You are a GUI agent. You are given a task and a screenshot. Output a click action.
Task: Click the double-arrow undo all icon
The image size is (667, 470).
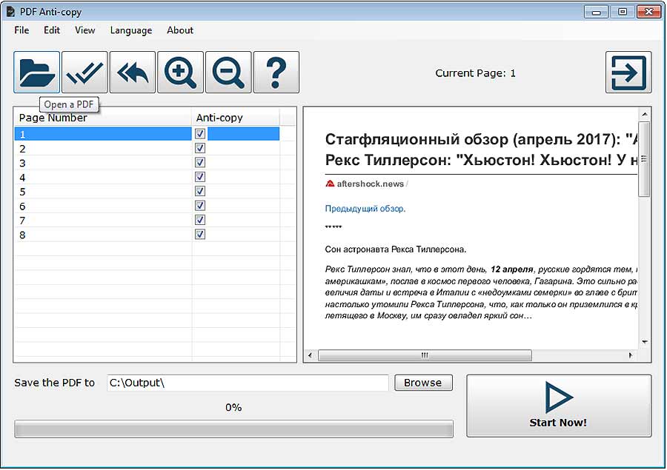[x=133, y=73]
